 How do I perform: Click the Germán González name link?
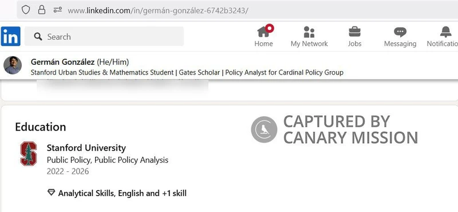(x=63, y=62)
